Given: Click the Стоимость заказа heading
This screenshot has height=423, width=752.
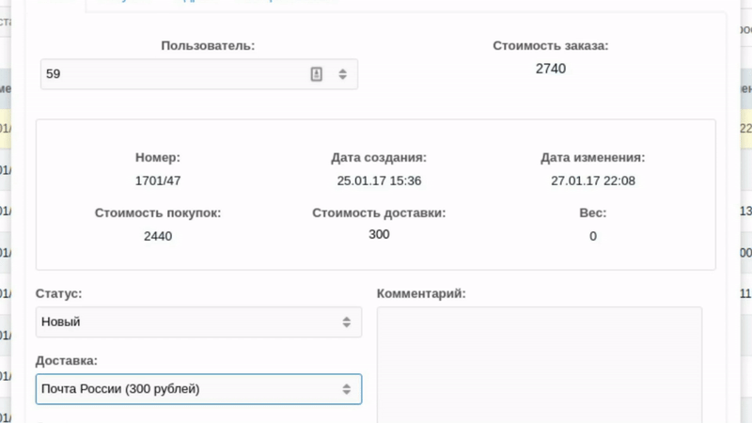Looking at the screenshot, I should [551, 45].
